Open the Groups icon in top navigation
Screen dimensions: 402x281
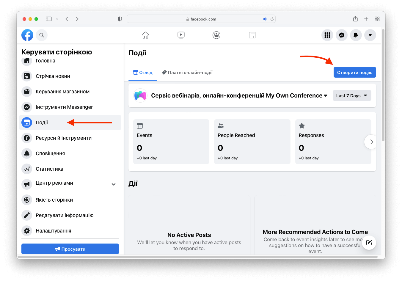pyautogui.click(x=216, y=35)
